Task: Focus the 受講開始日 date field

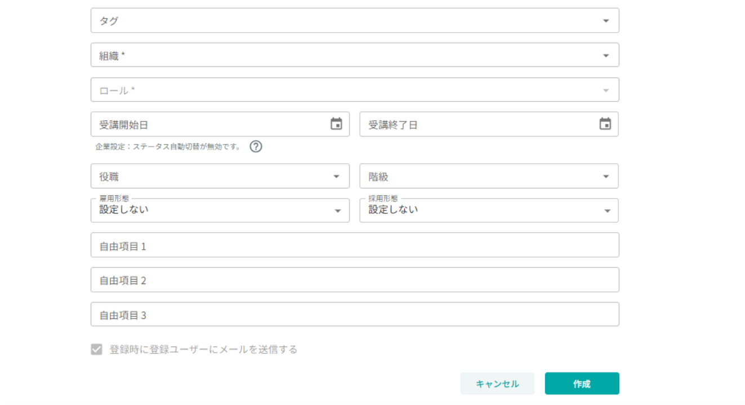Action: coord(220,124)
